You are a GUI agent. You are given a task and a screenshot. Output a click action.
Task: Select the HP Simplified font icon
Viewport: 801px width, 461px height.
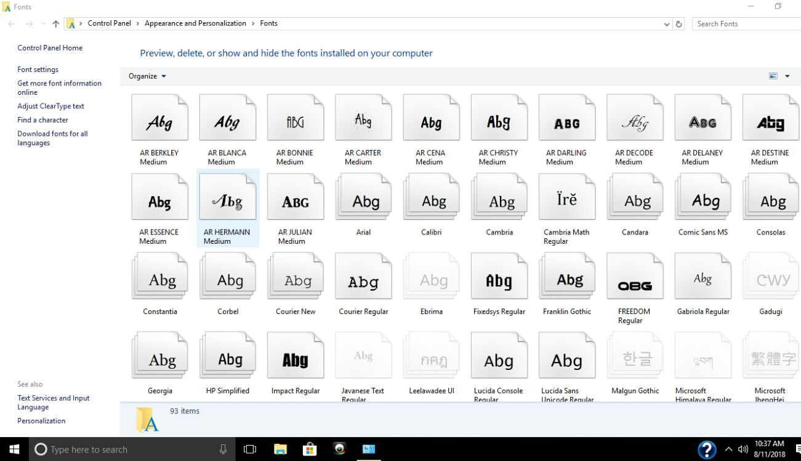pos(228,356)
